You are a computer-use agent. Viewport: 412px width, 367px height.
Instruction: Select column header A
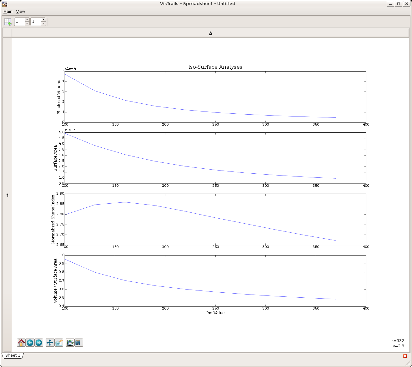210,33
